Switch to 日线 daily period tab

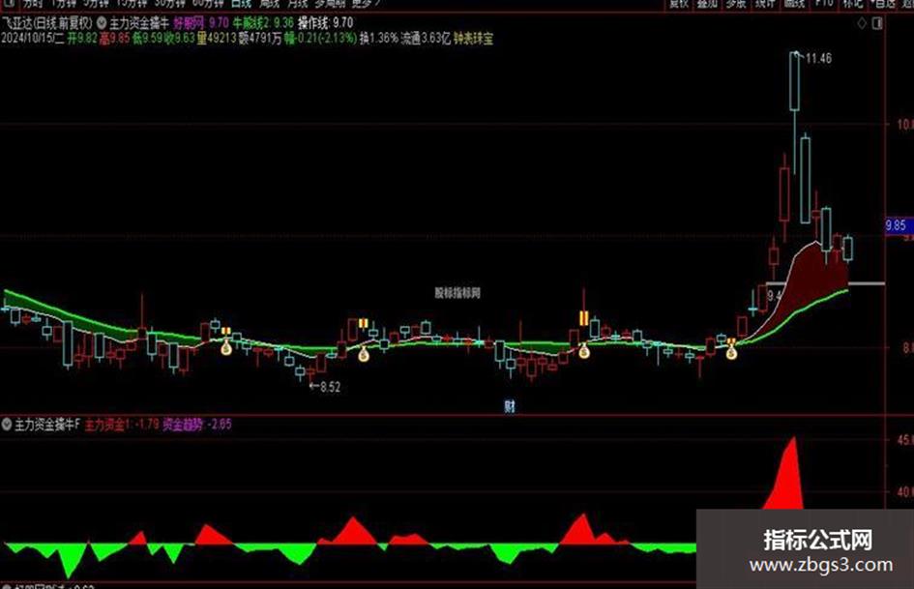(x=241, y=4)
